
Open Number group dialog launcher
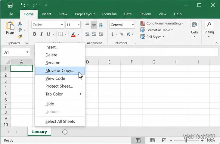click(x=135, y=43)
